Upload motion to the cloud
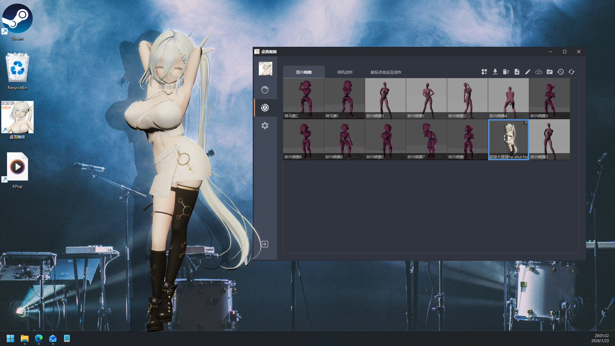This screenshot has width=615, height=346. [x=539, y=72]
